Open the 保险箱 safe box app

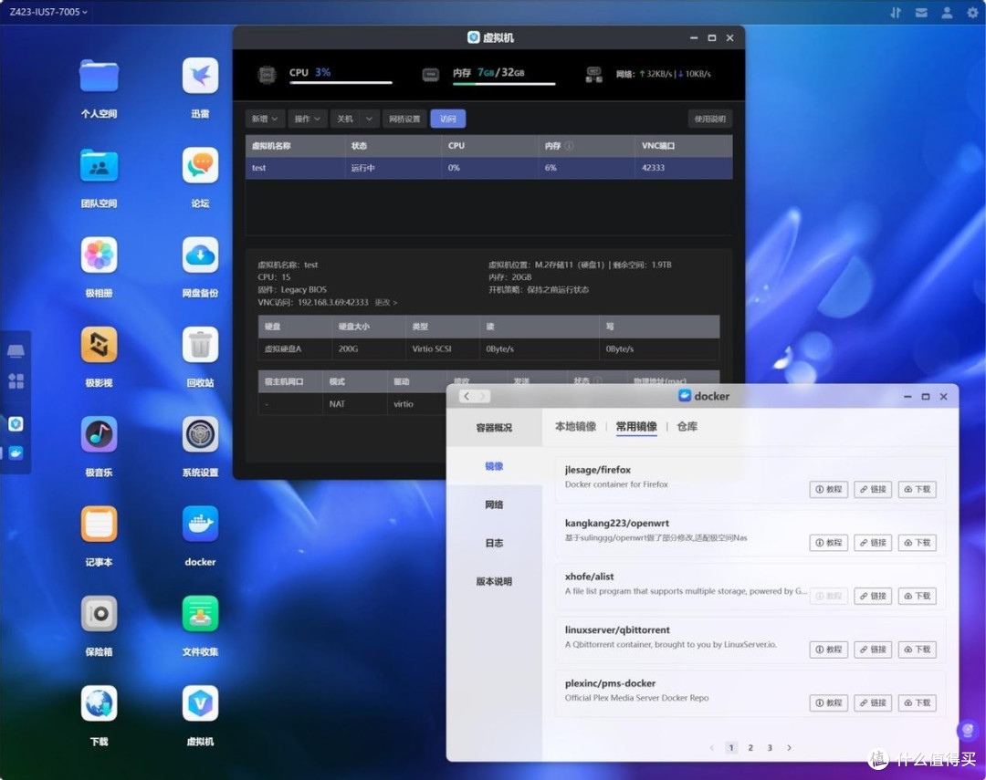(99, 614)
